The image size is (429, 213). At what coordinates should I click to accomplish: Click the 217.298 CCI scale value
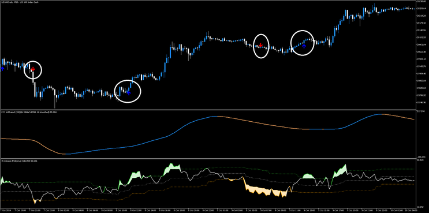(x=421, y=111)
